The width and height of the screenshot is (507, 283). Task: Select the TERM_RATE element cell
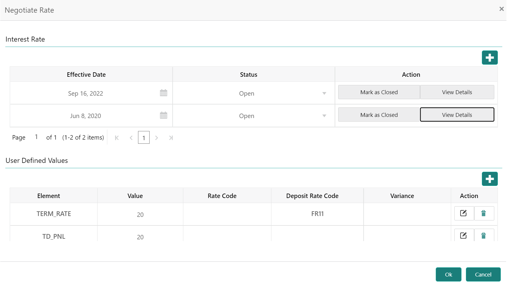[x=54, y=214]
